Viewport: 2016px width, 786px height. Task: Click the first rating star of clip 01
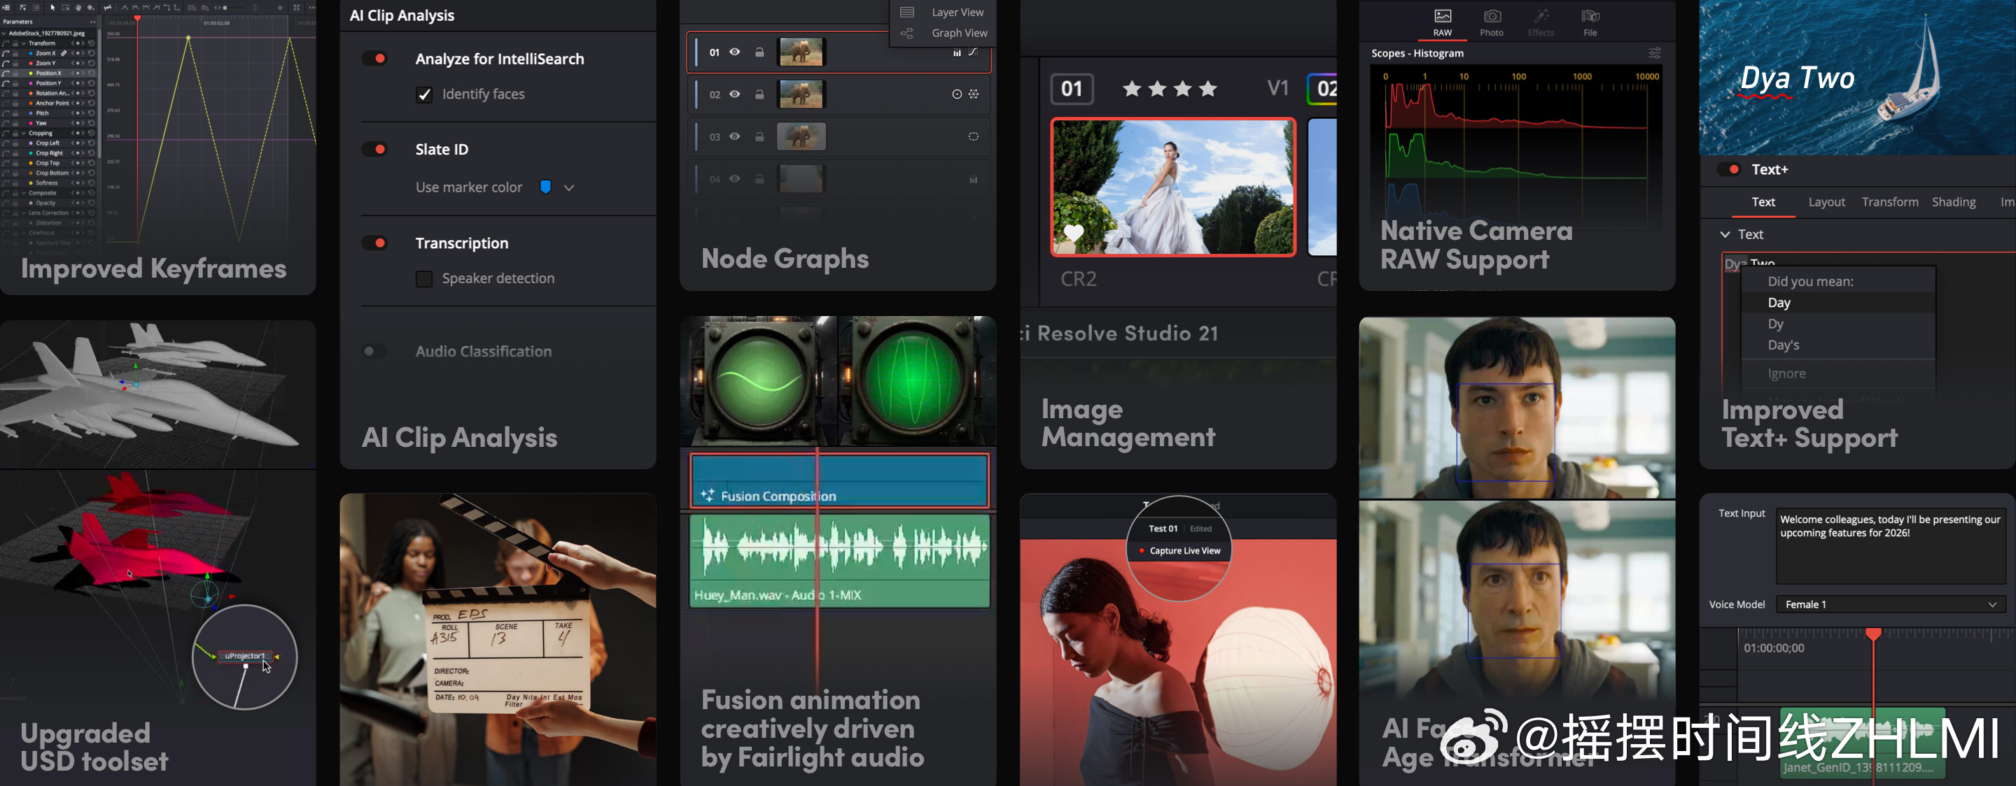(1132, 88)
